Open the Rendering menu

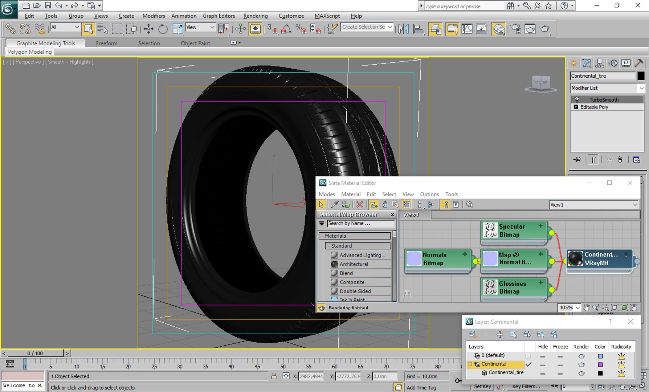tap(256, 16)
